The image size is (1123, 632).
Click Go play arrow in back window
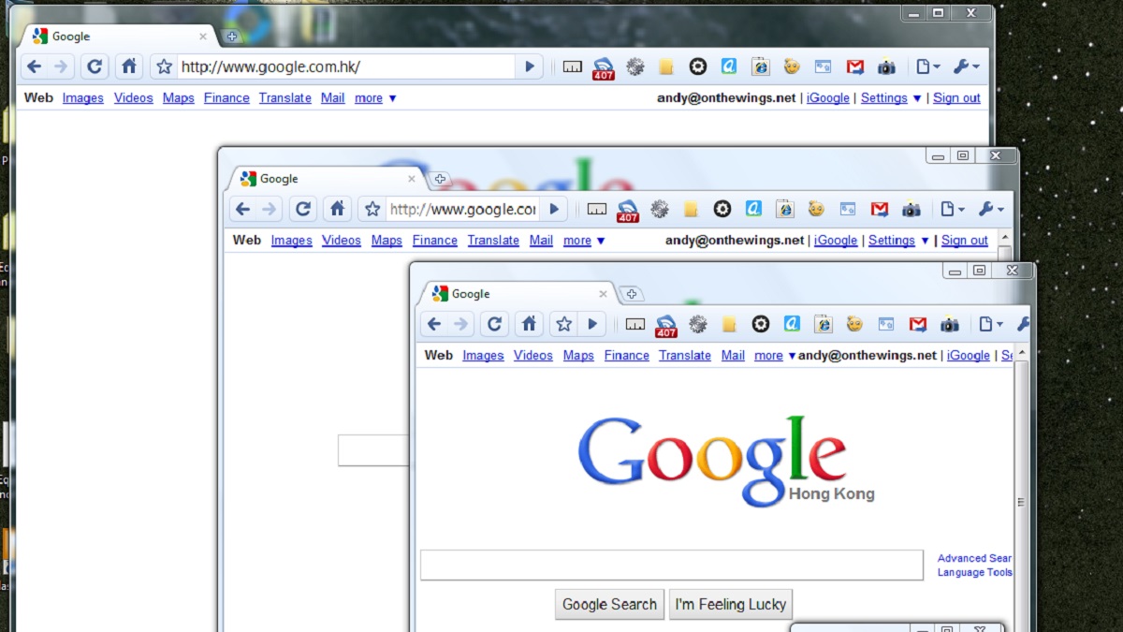[529, 66]
